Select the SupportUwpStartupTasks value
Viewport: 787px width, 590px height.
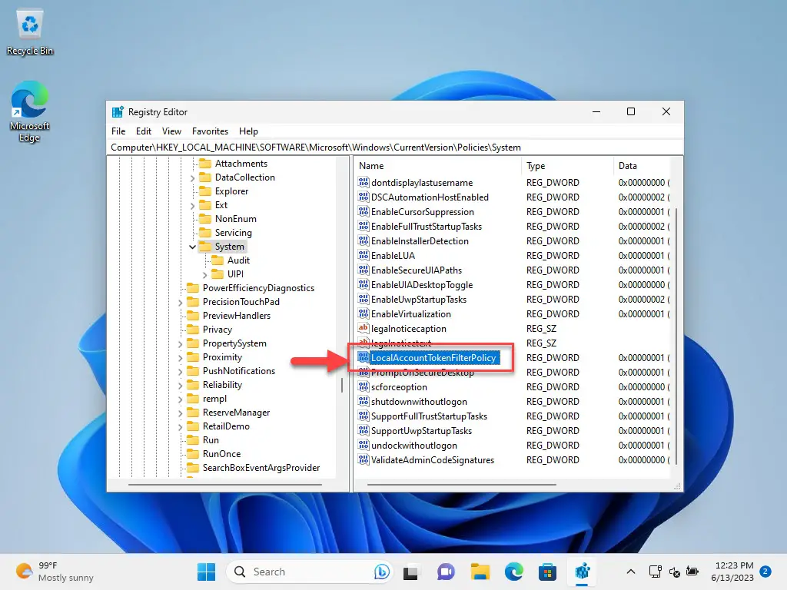[422, 430]
